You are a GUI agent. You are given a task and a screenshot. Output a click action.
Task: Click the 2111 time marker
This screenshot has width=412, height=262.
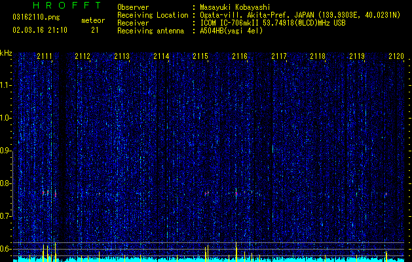point(45,56)
